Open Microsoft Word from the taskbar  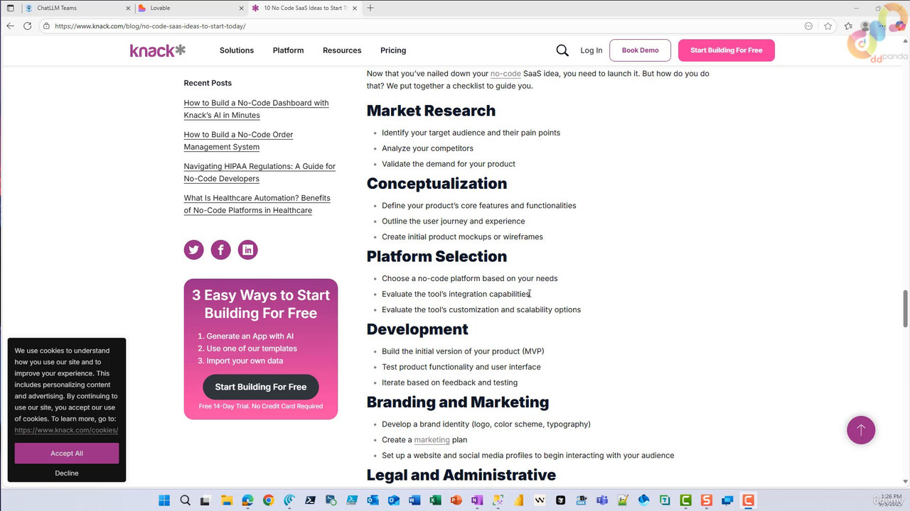pos(414,500)
